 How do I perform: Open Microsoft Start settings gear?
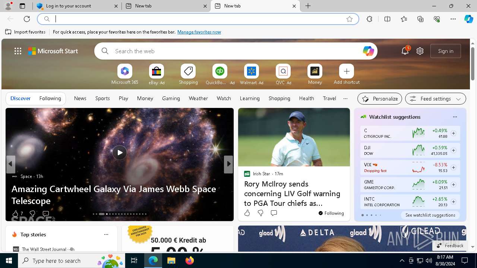[420, 51]
